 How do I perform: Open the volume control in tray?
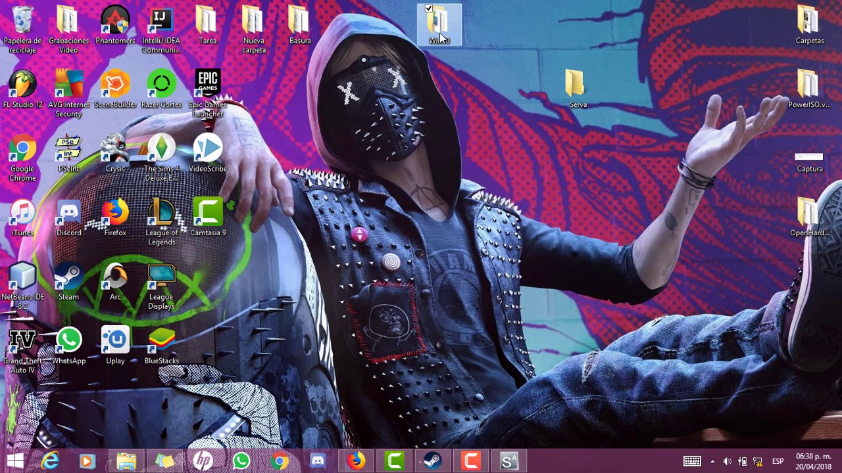727,461
